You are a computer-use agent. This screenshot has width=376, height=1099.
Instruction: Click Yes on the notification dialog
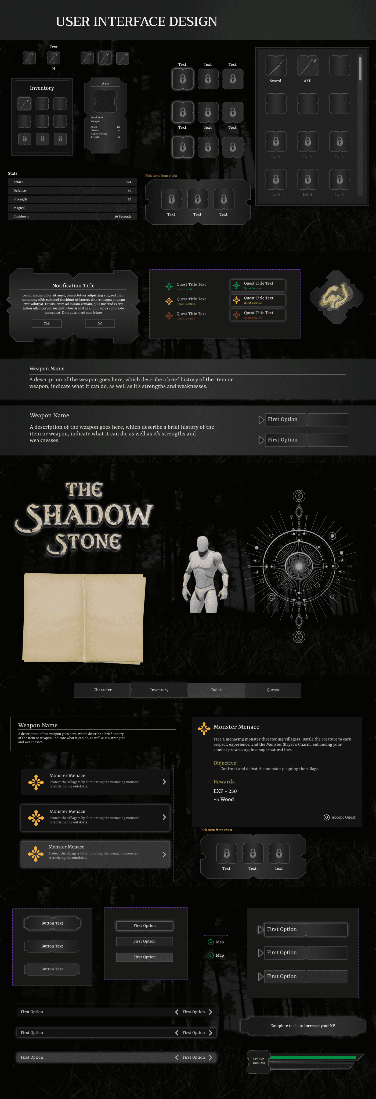pos(46,323)
